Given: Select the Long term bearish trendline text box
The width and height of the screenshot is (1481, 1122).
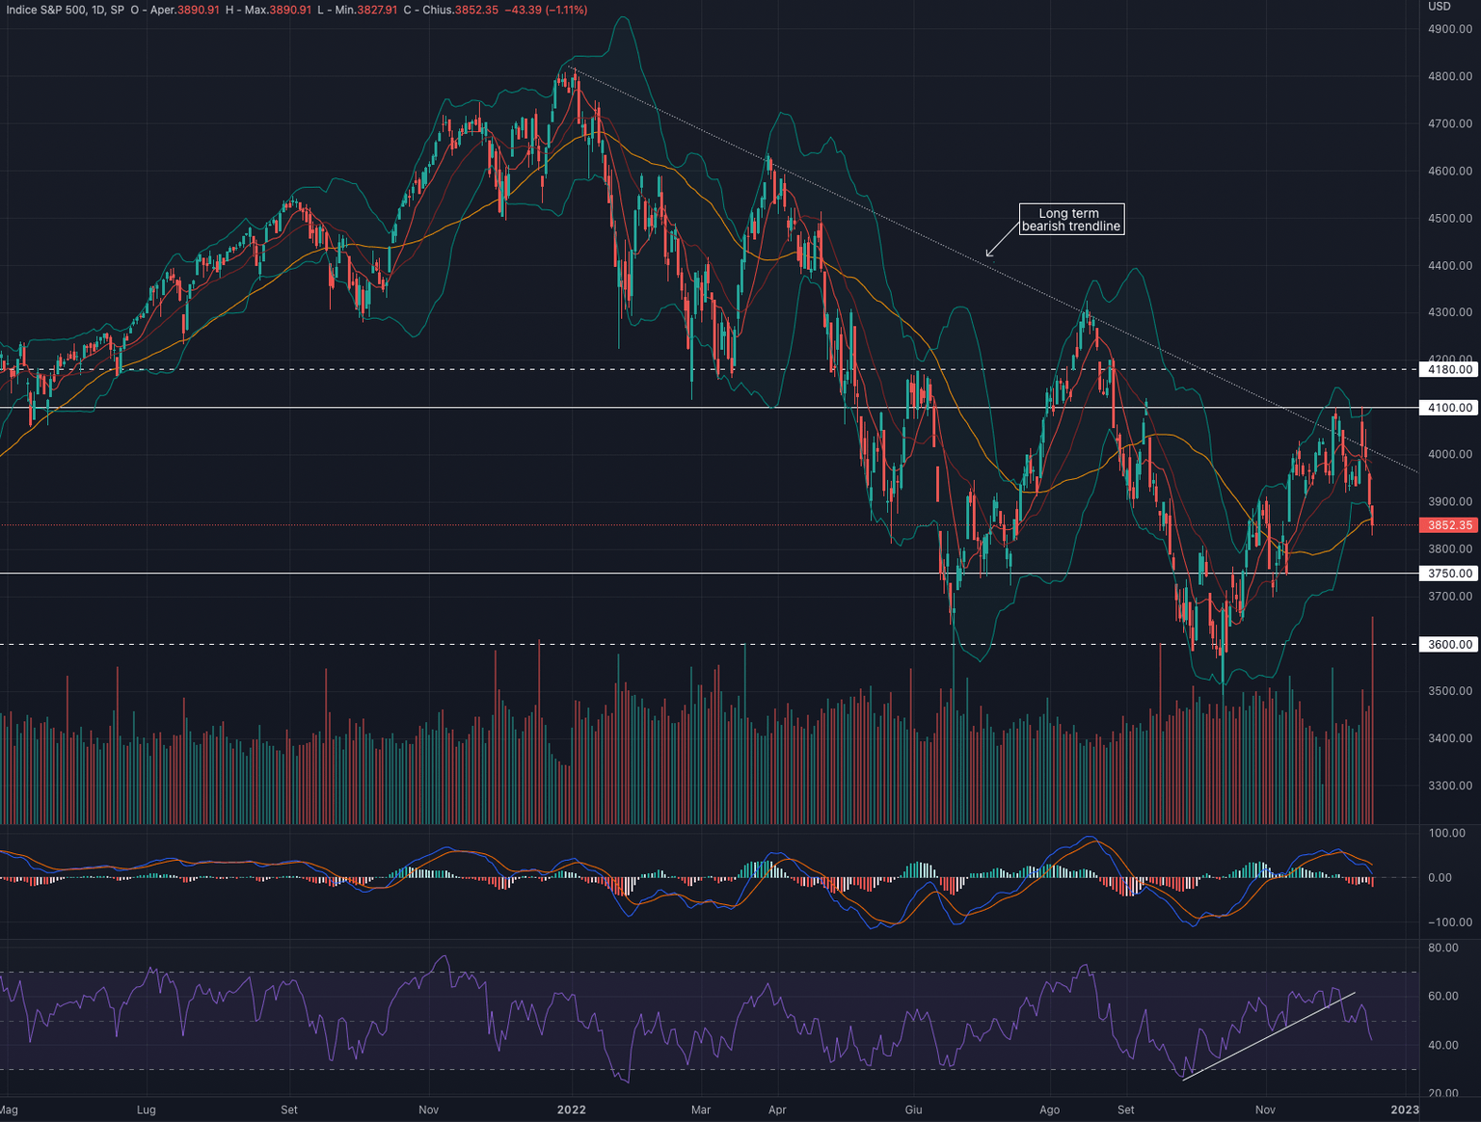Looking at the screenshot, I should pyautogui.click(x=1071, y=219).
